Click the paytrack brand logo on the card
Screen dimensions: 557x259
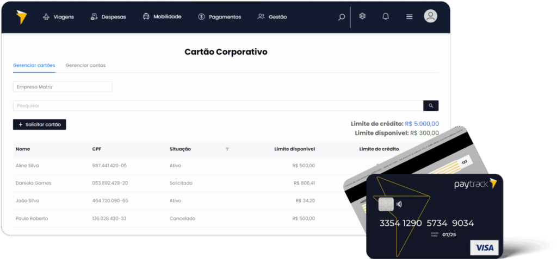[x=475, y=184]
